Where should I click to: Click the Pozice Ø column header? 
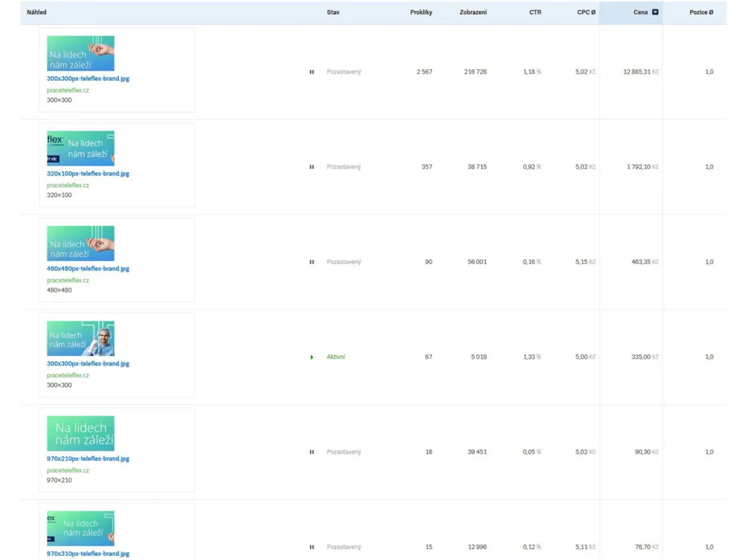coord(701,12)
